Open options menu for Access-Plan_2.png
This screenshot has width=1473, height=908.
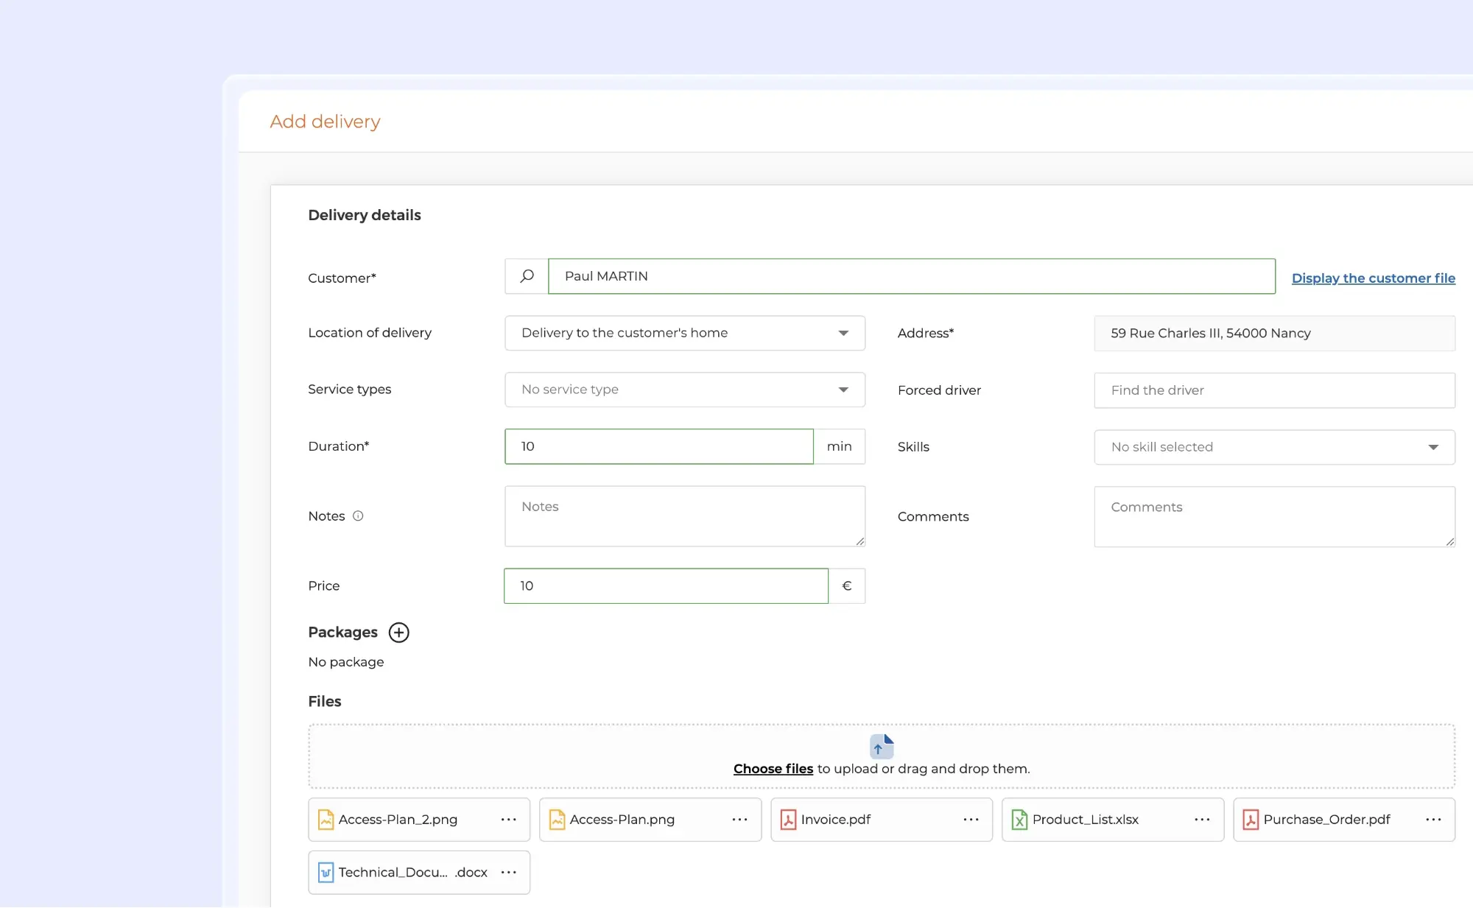click(x=509, y=820)
